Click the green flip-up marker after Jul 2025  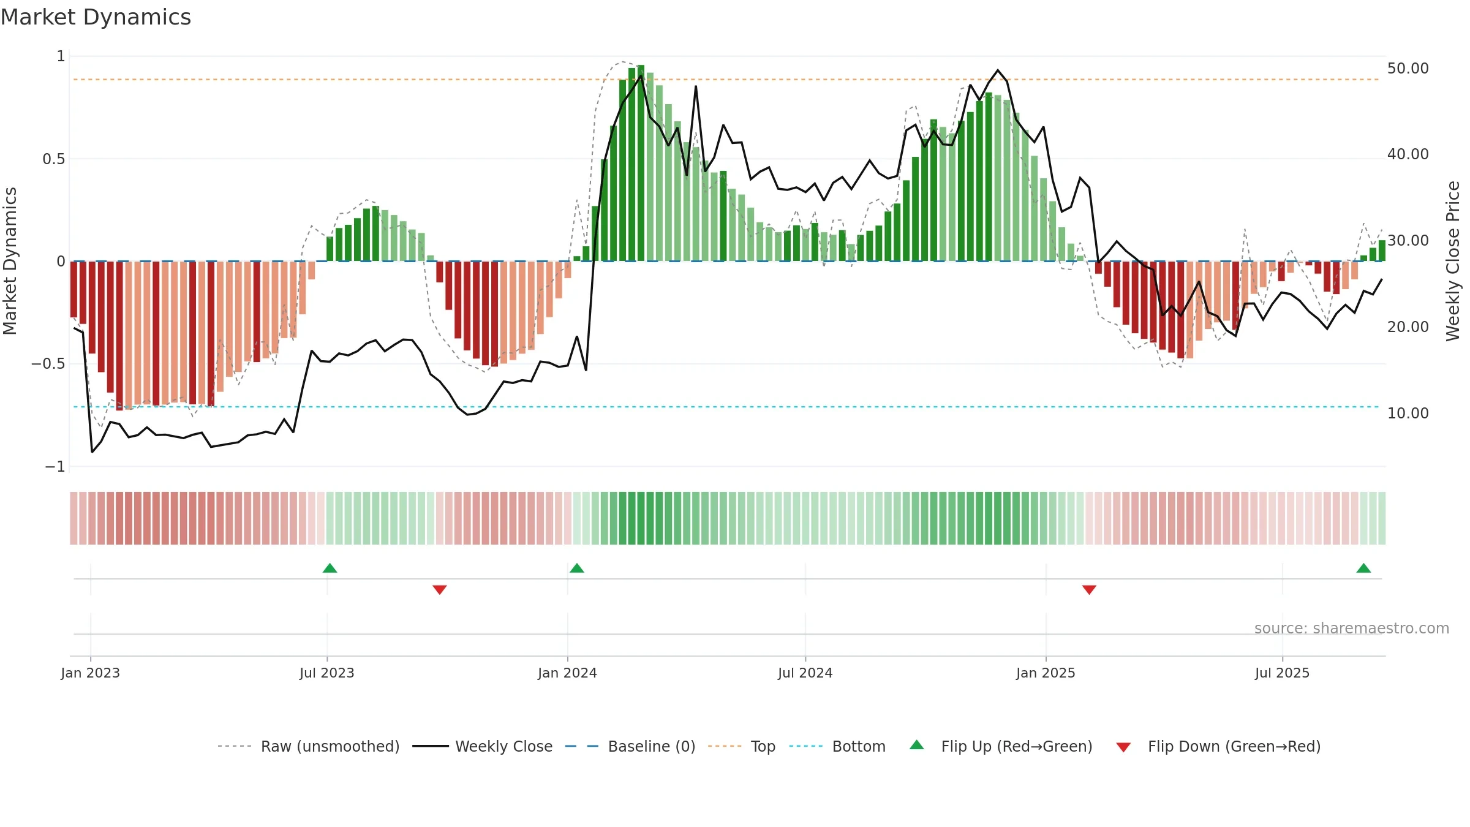pyautogui.click(x=1363, y=568)
